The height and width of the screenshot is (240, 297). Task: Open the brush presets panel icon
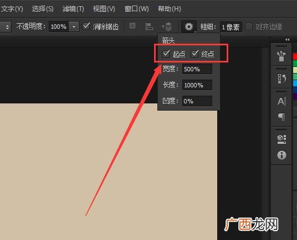[x=281, y=56]
